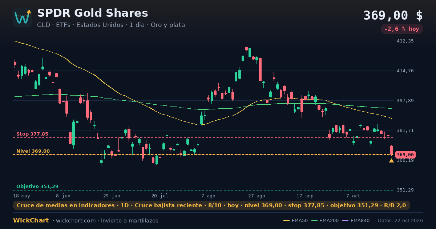Click the SPDR Gold Shares title
Viewport: 436px width, 229px height.
[93, 13]
